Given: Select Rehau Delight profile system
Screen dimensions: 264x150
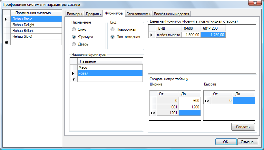Looking at the screenshot, I should coord(36,25).
